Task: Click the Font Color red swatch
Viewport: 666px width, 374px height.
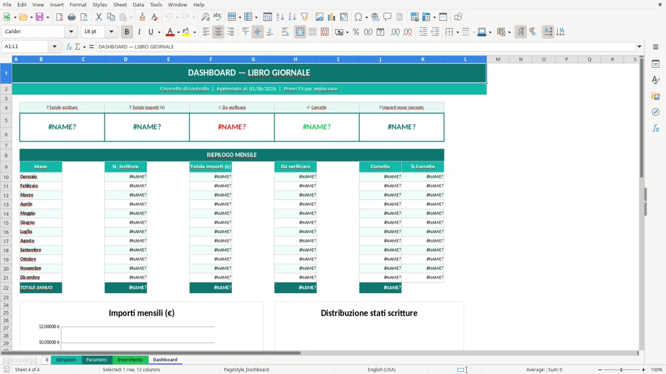Action: pos(170,32)
